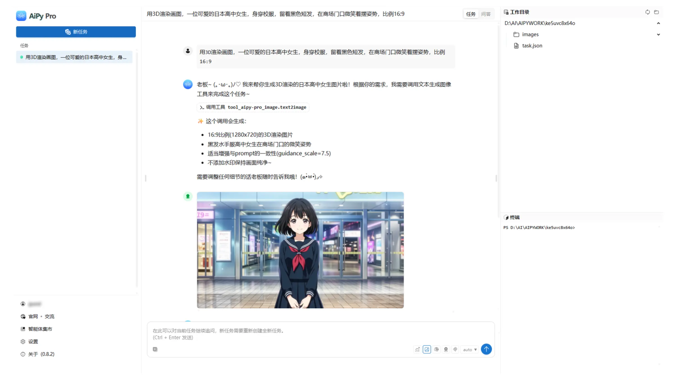Open the auto model dropdown
The image size is (674, 379).
pyautogui.click(x=470, y=350)
